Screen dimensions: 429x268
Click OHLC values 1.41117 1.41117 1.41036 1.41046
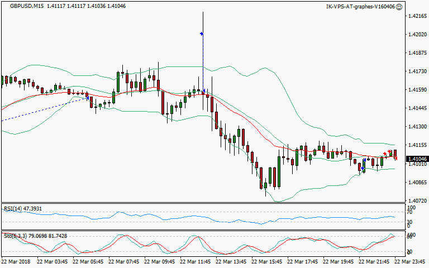click(x=86, y=6)
